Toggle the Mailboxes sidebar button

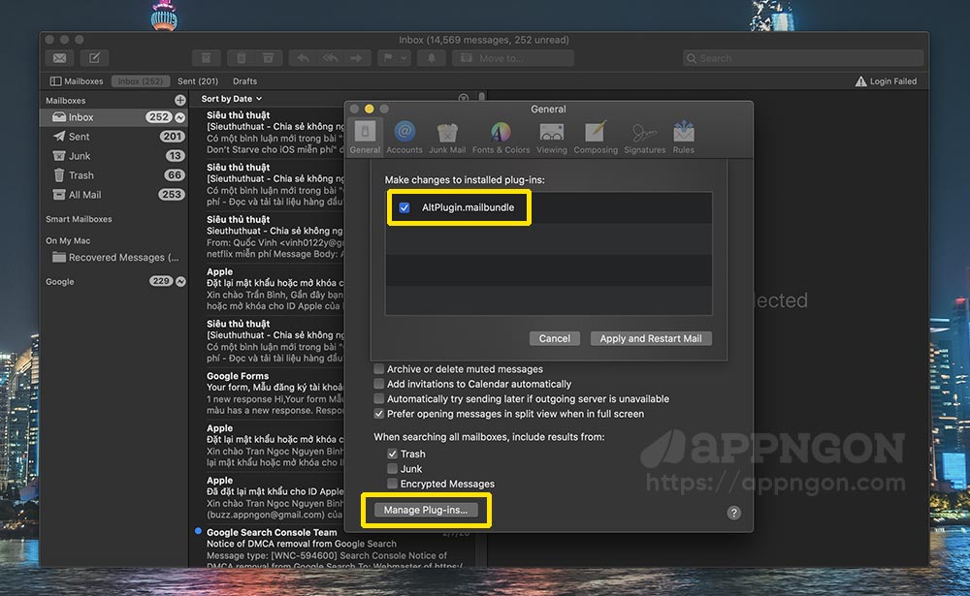[76, 81]
